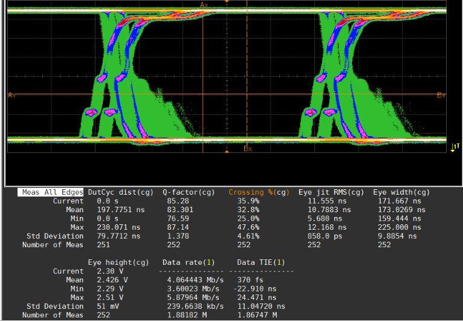Viewport: 463px width, 321px height.
Task: Click Eye width min 159.444 ns
Action: (x=400, y=219)
